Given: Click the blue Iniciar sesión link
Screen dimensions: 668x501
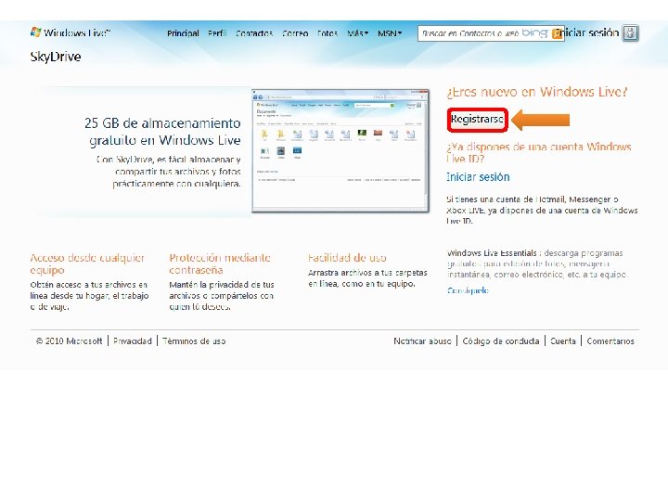Looking at the screenshot, I should click(x=478, y=177).
